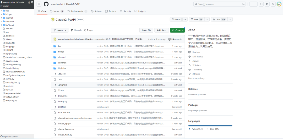The image size is (283, 139).
Task: Open the 24 commits history link
Action: (175, 39)
